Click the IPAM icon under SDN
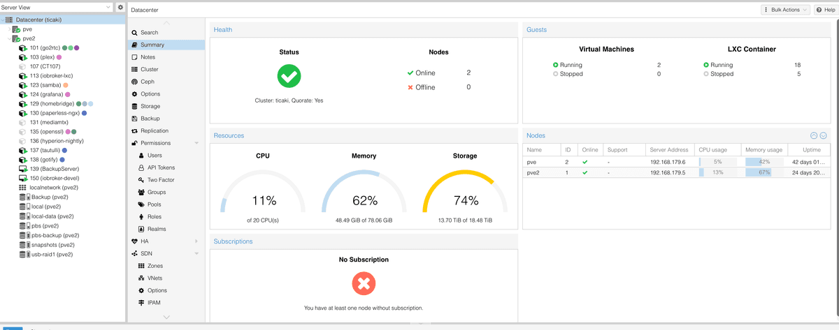This screenshot has height=330, width=839. click(x=142, y=303)
